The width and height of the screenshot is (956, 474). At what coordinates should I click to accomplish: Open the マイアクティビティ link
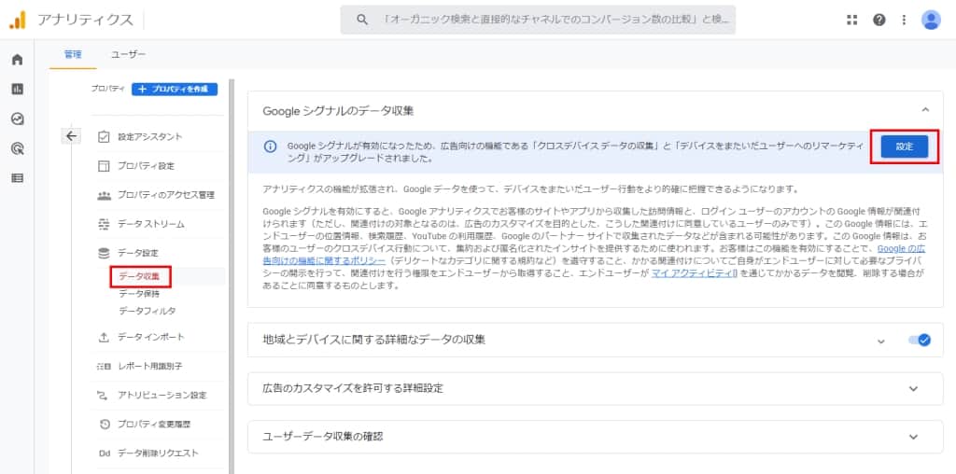pos(695,273)
